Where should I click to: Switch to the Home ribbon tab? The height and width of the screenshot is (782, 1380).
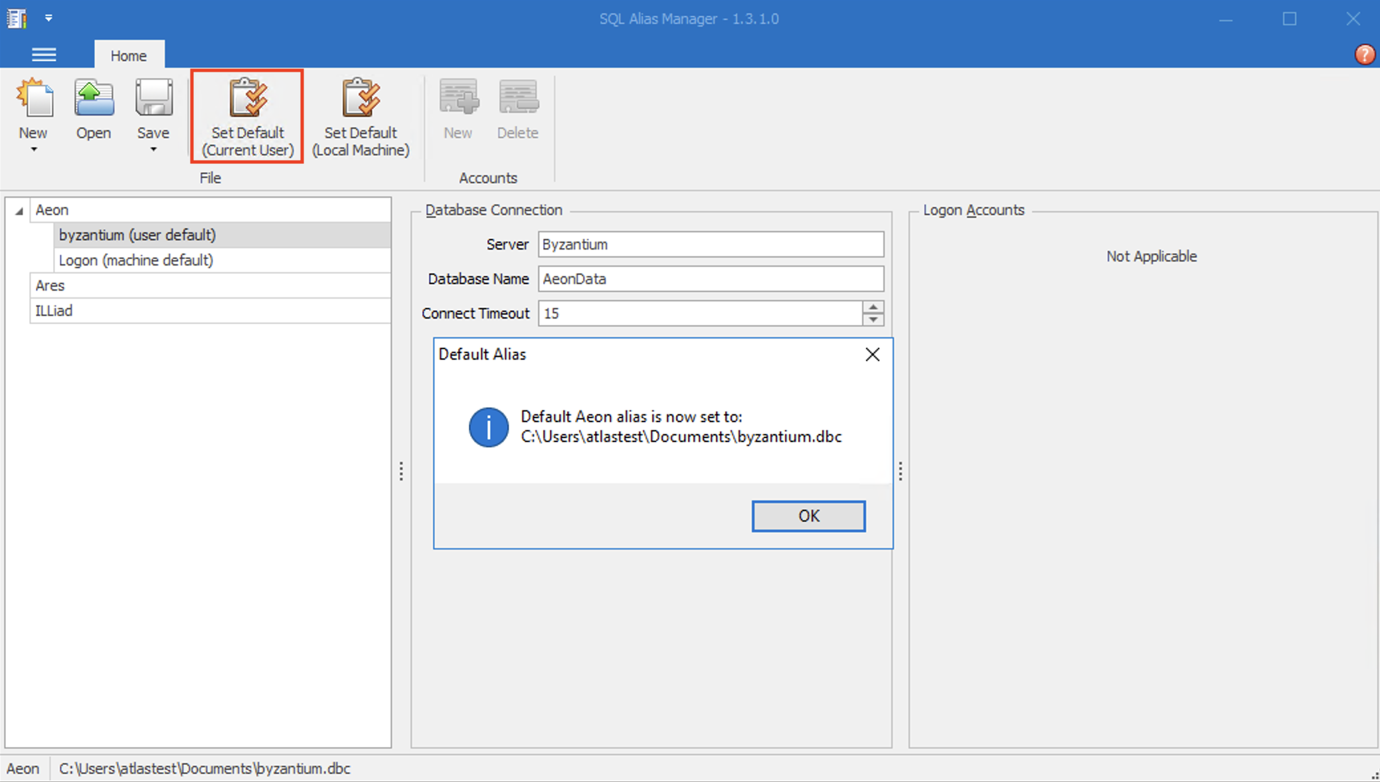click(129, 55)
